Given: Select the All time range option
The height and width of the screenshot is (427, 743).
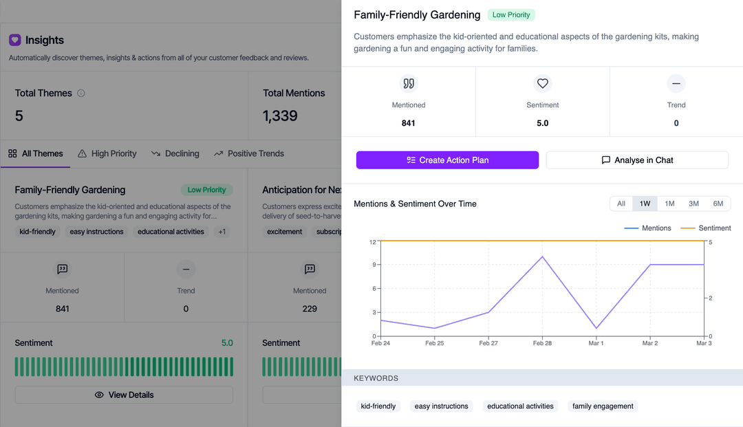Looking at the screenshot, I should [621, 204].
